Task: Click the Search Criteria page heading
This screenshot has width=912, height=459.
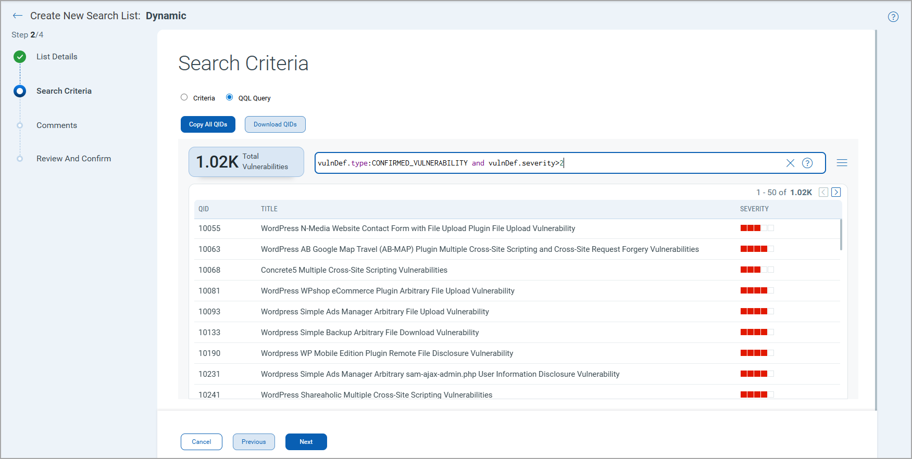Action: [243, 63]
